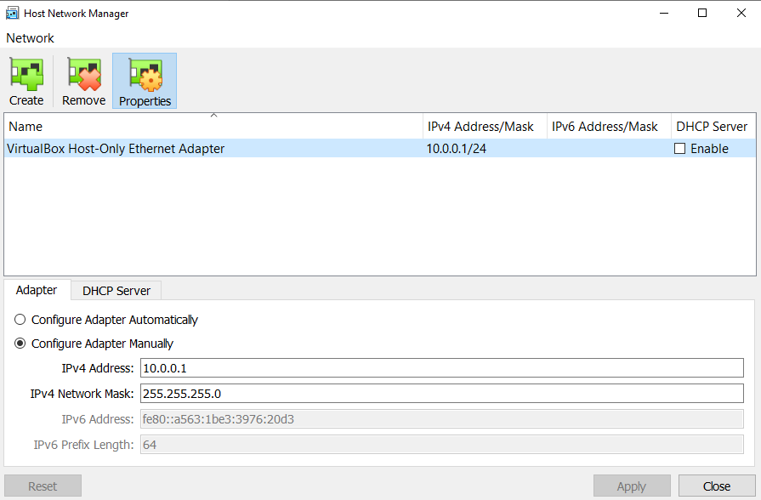
Task: Select VirtualBox Host-Only Ethernet Adapter row
Action: pyautogui.click(x=380, y=149)
